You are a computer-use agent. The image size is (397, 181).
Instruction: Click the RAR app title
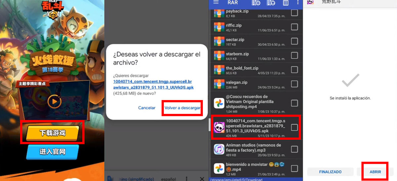coord(233,3)
